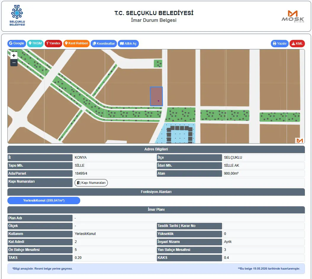Click the İnşaat Nizamı value Ayrik
Screen dimensions: 312x279
[264, 242]
